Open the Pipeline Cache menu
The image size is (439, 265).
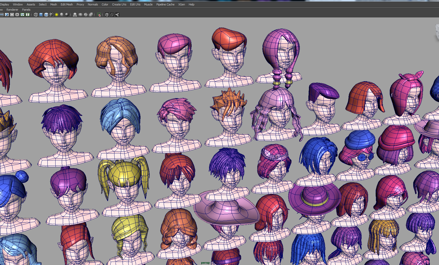165,4
